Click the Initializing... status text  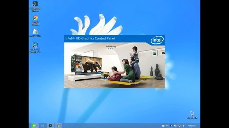111,47
